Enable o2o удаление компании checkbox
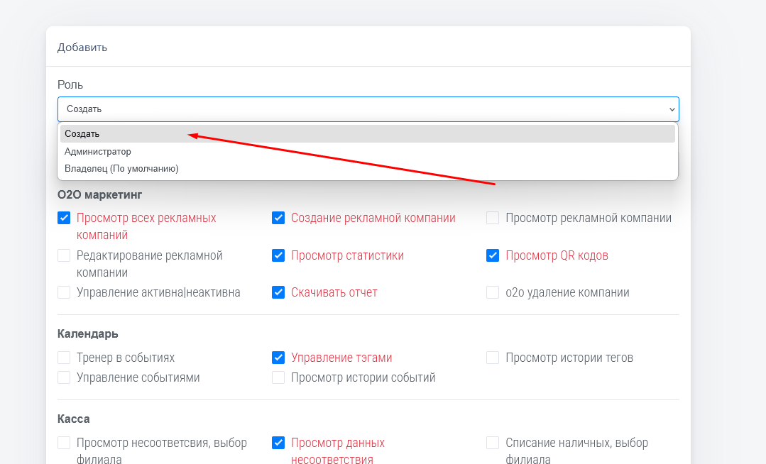766x464 pixels. [x=493, y=292]
